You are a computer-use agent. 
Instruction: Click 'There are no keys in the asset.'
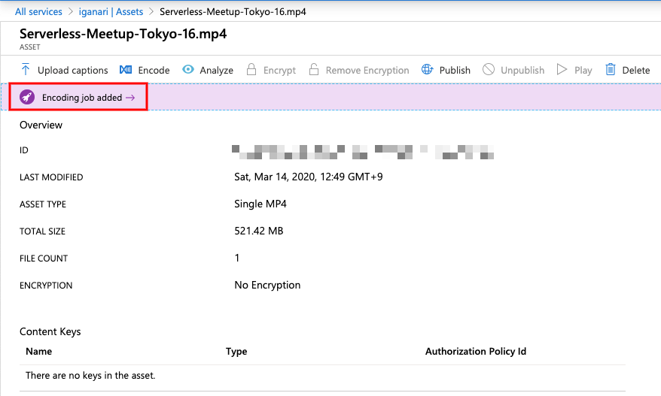90,376
